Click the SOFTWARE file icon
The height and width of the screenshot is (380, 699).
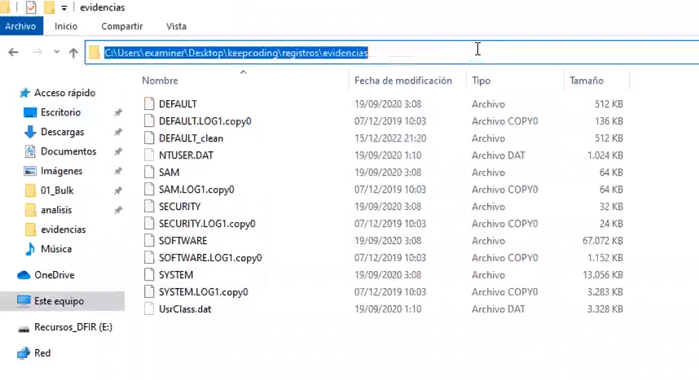click(x=149, y=241)
